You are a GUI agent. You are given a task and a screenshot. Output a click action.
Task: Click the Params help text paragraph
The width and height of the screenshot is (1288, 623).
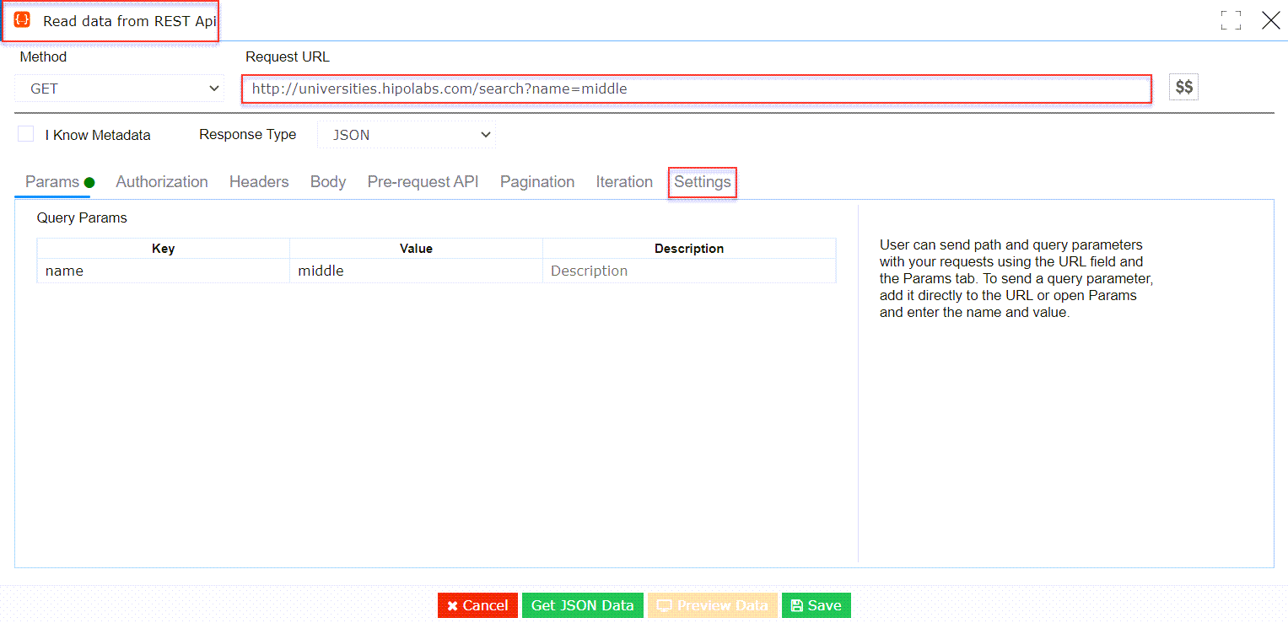(1016, 278)
